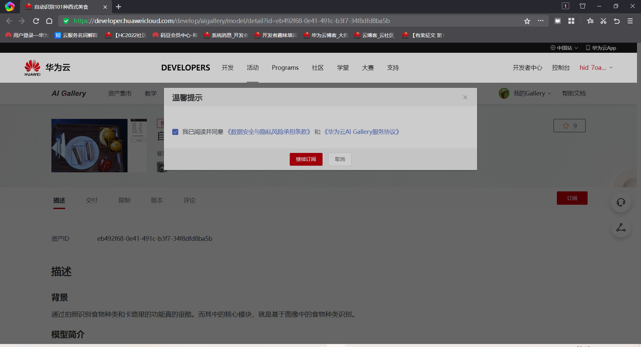This screenshot has width=641, height=347.
Task: Click the skin shirt icon in title bar
Action: pos(583,6)
